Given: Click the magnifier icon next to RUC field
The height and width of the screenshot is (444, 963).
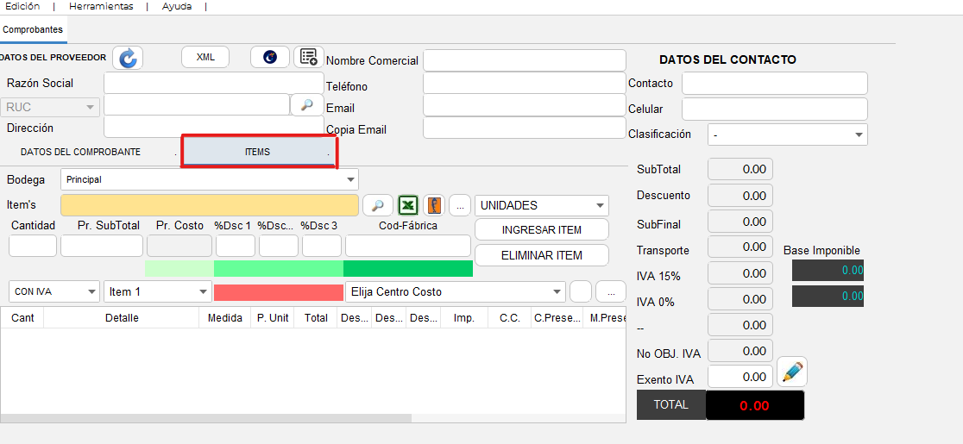Looking at the screenshot, I should point(306,105).
